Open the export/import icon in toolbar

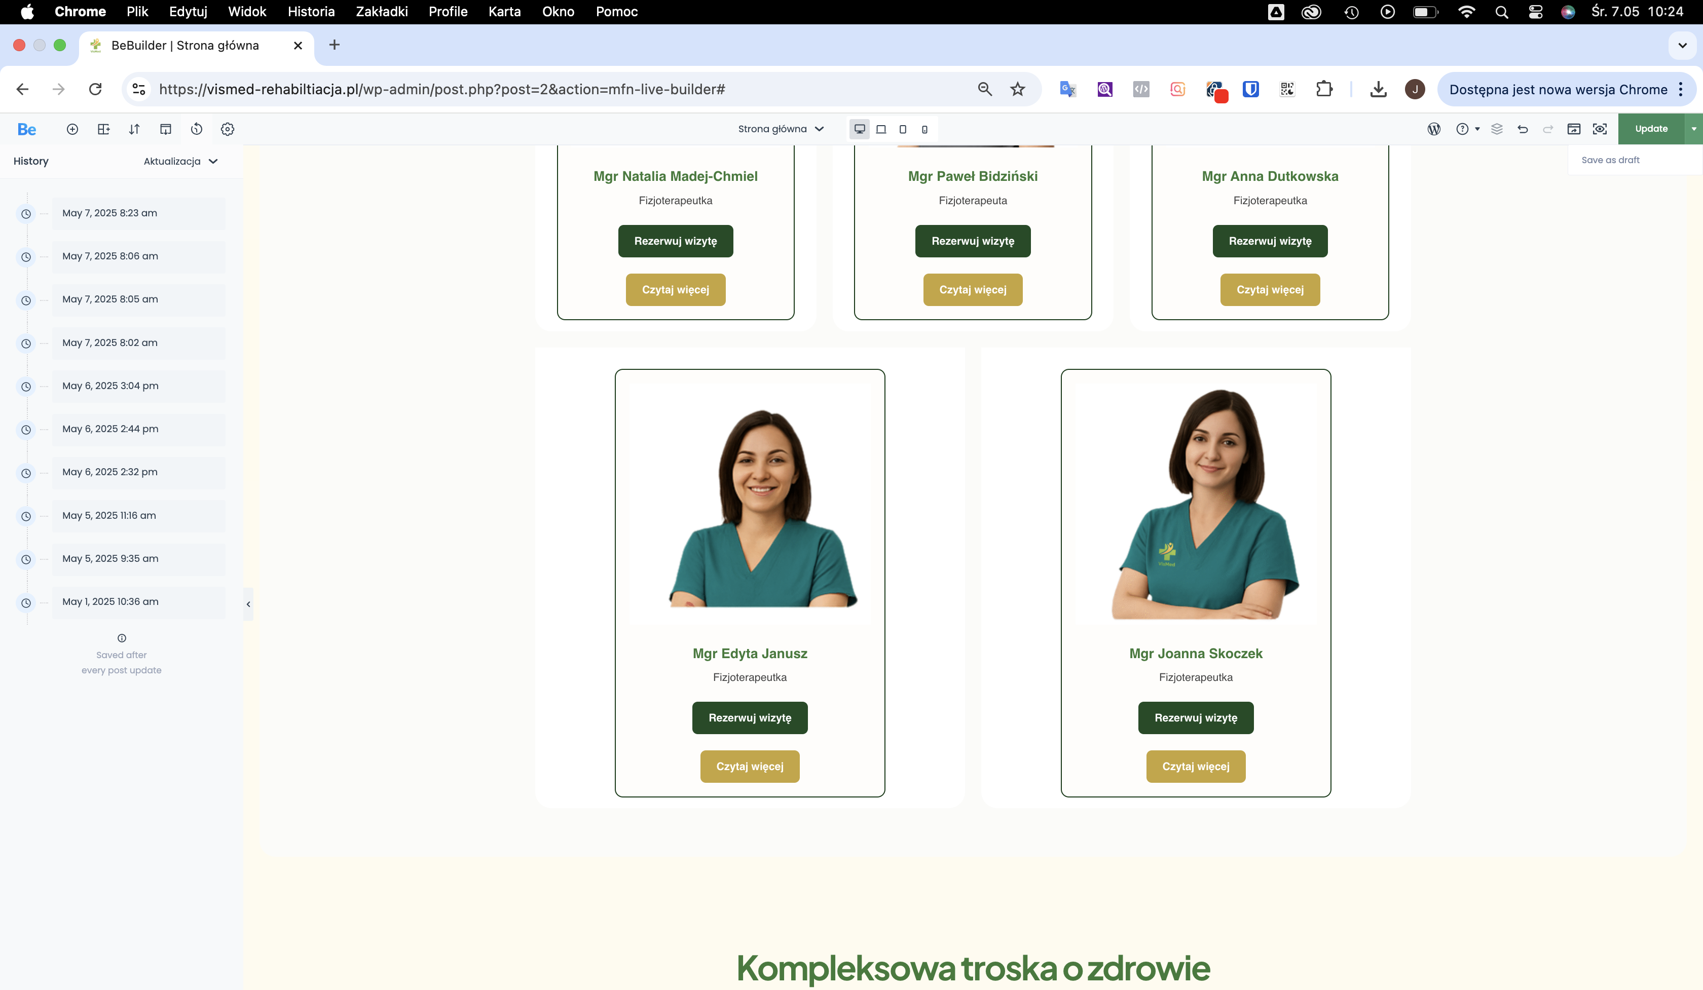166,129
